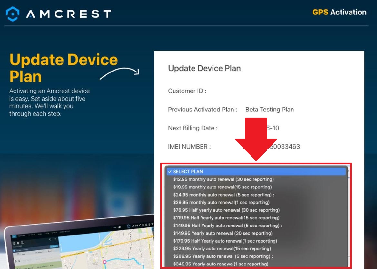Pick $289.95 Yearly 5 sec reporting plan
This screenshot has height=269, width=377.
pos(256,256)
